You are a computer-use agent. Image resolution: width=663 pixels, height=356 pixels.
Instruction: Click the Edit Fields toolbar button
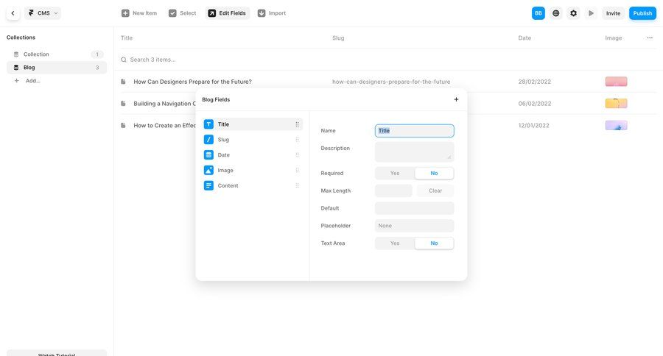pos(227,13)
